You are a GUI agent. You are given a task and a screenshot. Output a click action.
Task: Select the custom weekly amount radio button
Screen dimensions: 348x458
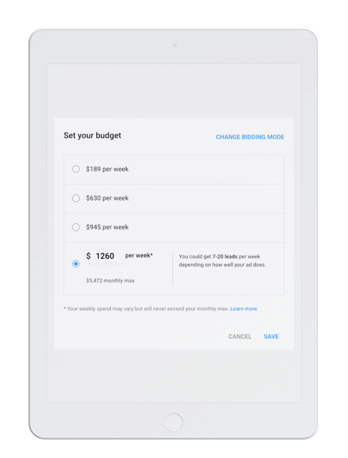tap(76, 264)
